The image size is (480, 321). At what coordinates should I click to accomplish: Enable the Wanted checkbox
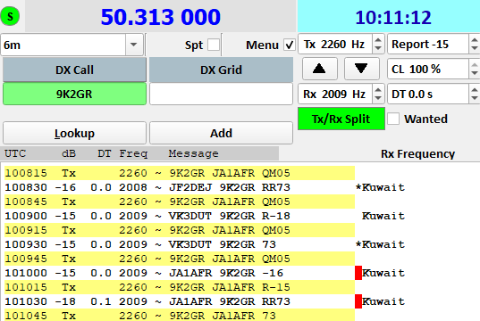point(393,119)
